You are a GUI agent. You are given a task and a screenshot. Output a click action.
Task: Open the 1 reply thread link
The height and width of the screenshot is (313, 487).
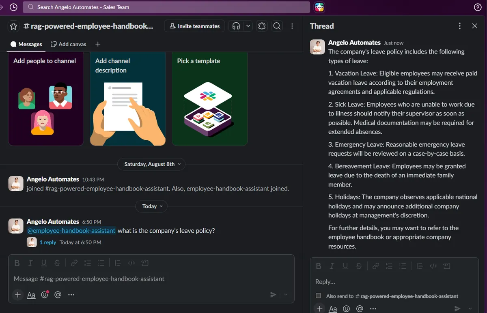tap(47, 242)
